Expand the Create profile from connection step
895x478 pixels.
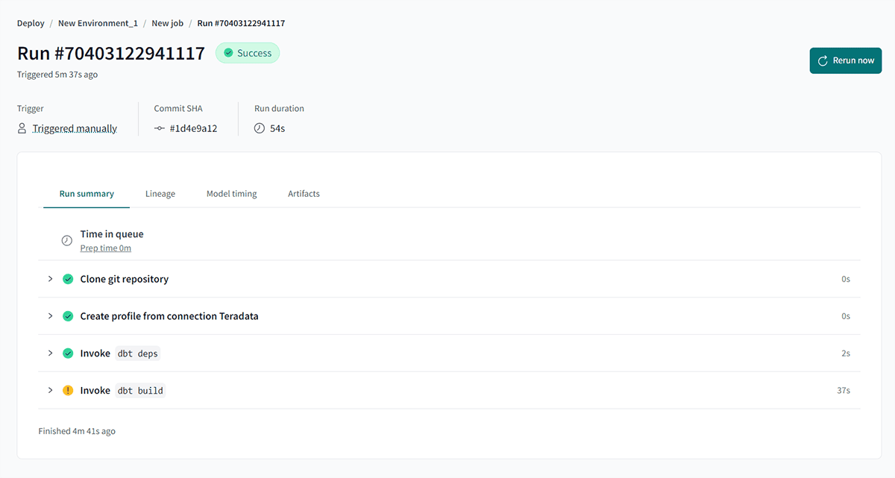point(50,316)
